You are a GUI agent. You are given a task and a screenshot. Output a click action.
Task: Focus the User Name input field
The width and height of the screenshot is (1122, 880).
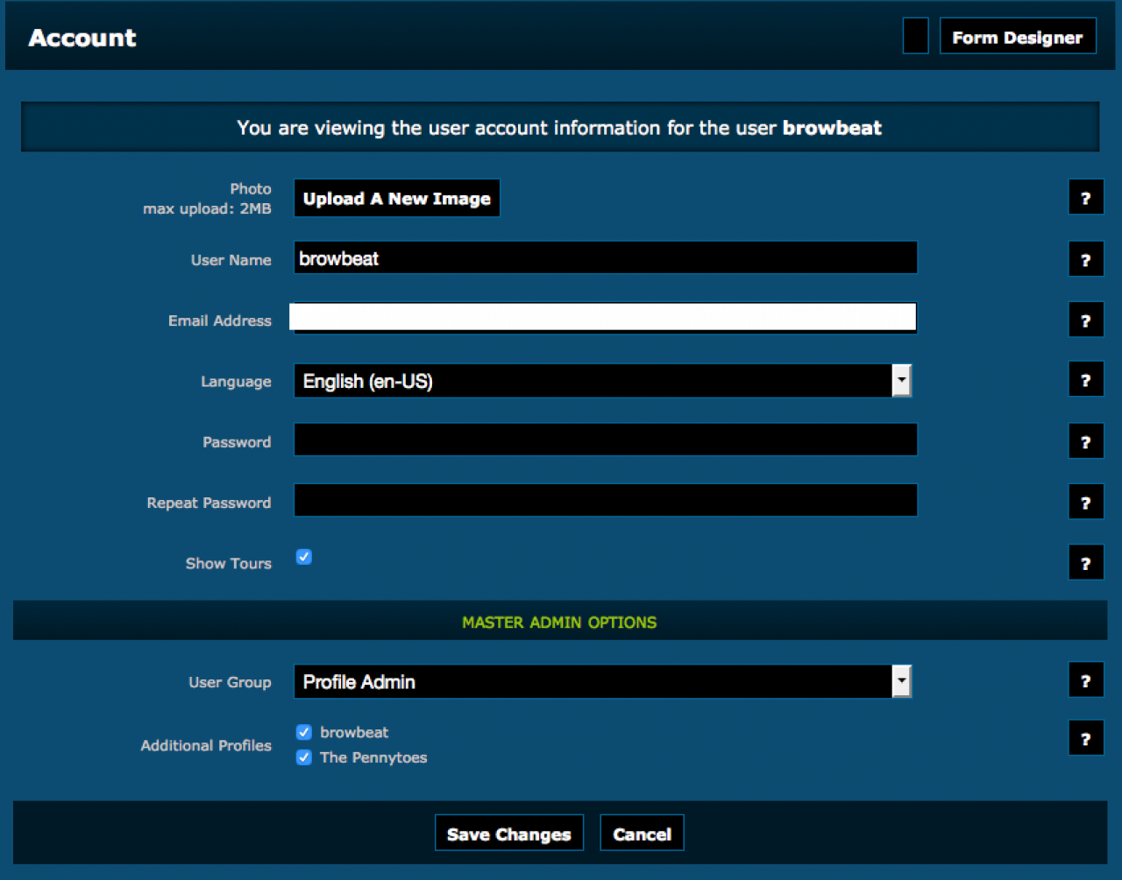(606, 258)
